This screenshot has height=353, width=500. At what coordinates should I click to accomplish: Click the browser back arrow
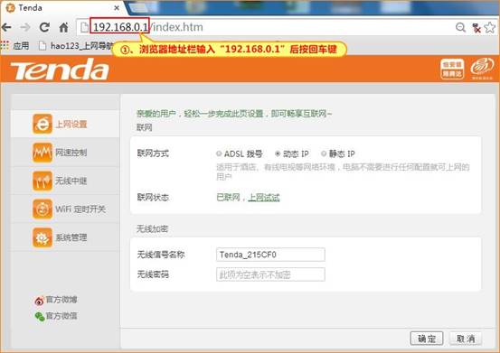6,27
